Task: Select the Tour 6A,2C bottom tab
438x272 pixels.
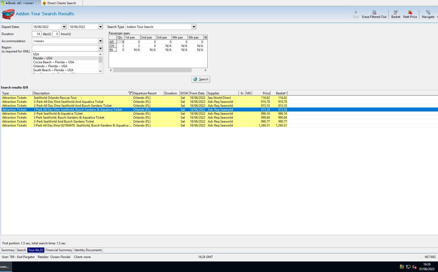Action: click(x=36, y=250)
